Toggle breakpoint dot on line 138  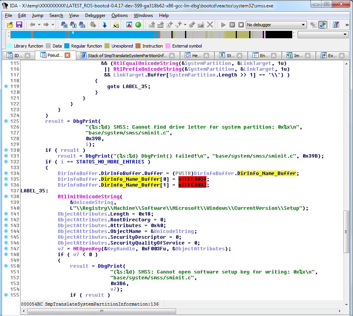click(6, 196)
